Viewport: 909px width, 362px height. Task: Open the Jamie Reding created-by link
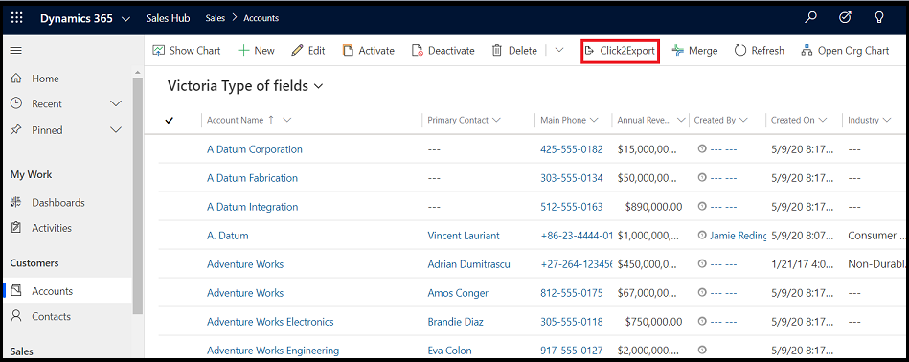tap(738, 236)
